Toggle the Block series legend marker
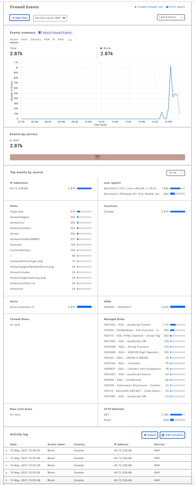Viewport: 195px width, 485px height. pos(101,48)
